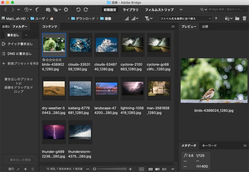249x172 pixels.
Task: Click ダウンロード breadcrumb folder
Action: click(83, 19)
